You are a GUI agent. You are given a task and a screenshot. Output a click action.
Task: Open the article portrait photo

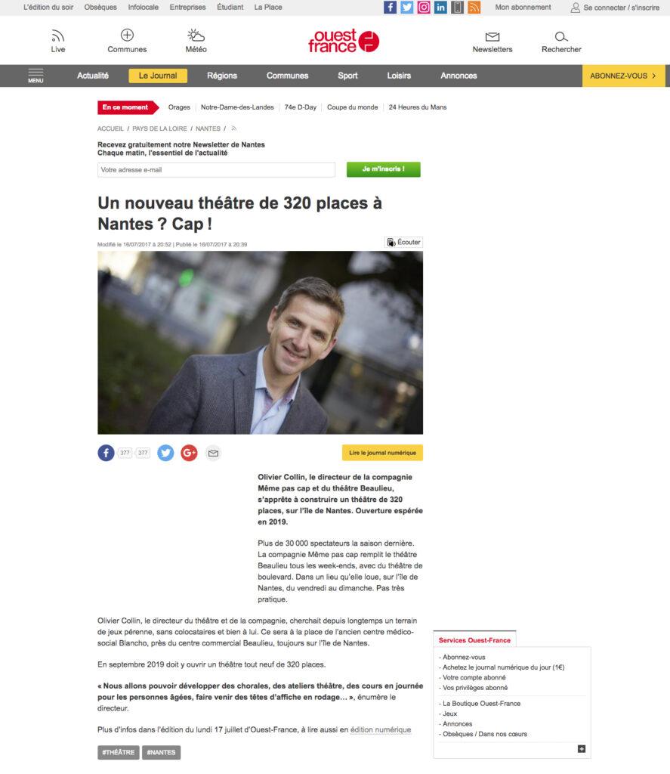pyautogui.click(x=260, y=342)
